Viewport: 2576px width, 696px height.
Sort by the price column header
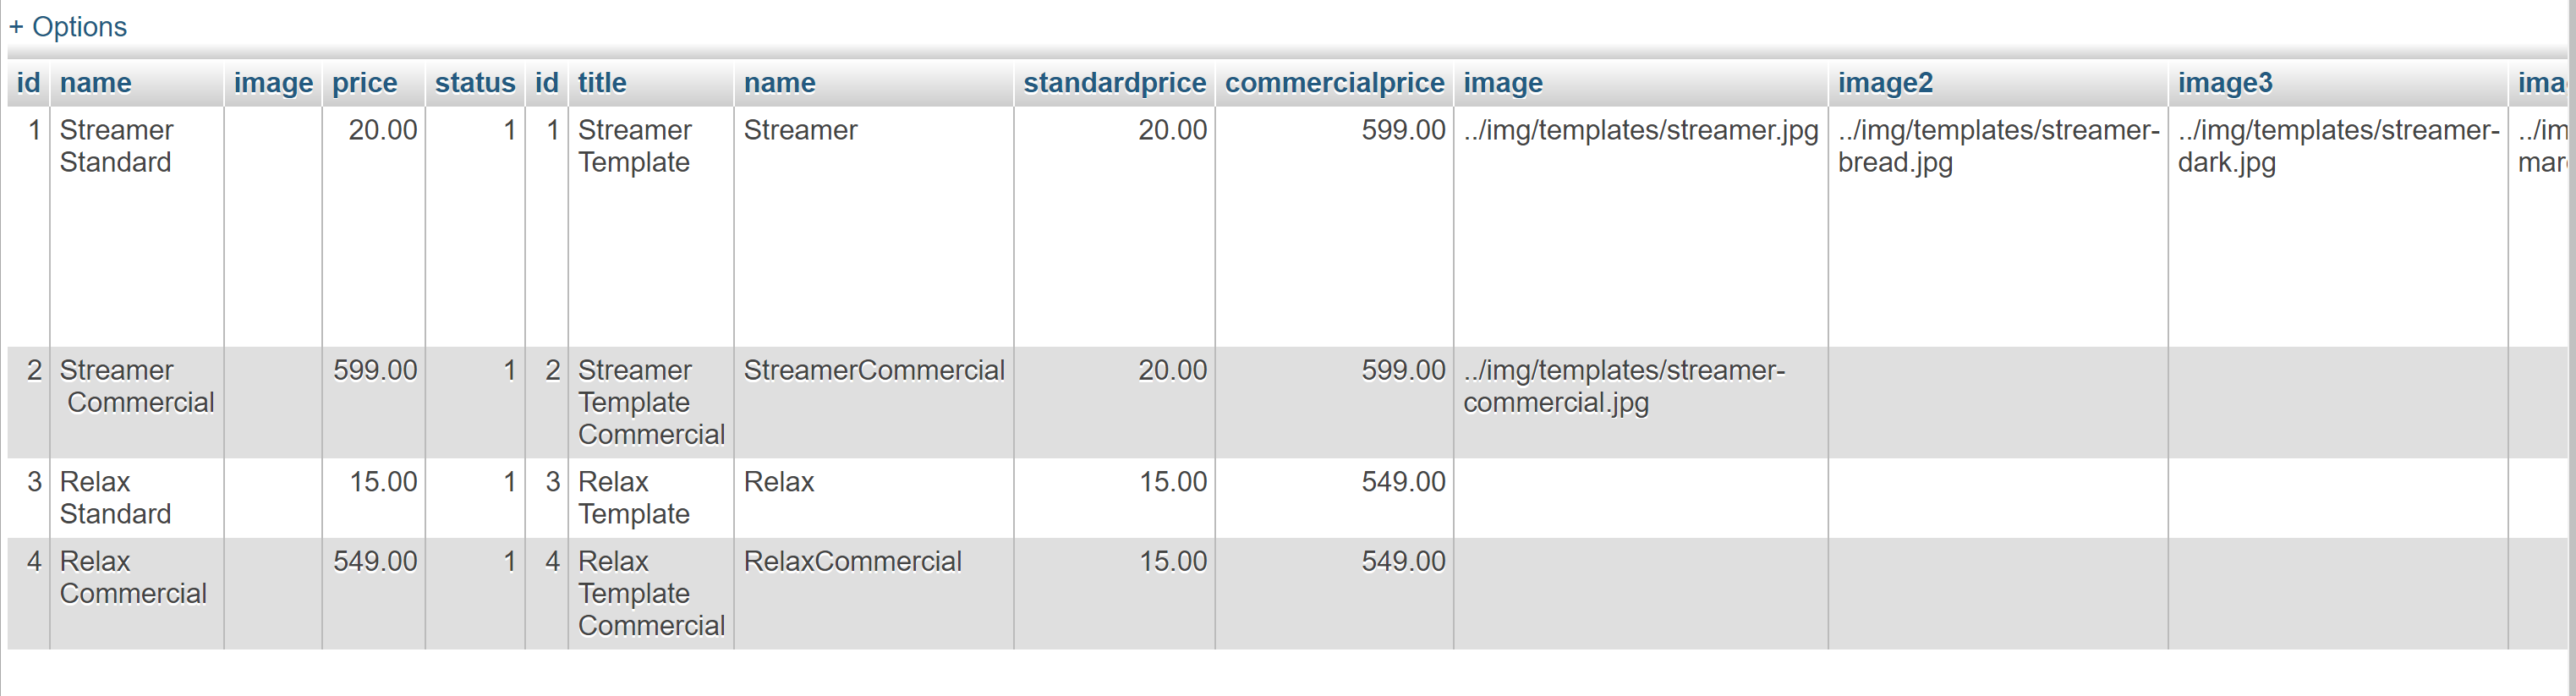(x=364, y=83)
